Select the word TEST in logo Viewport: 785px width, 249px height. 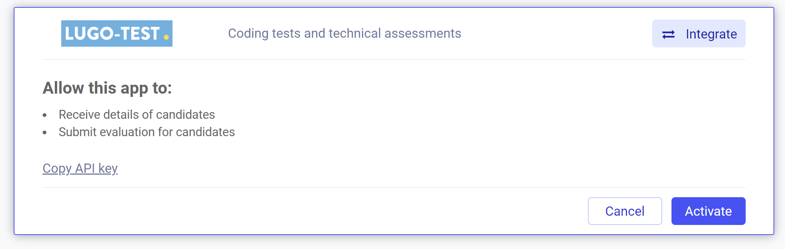[x=139, y=34]
